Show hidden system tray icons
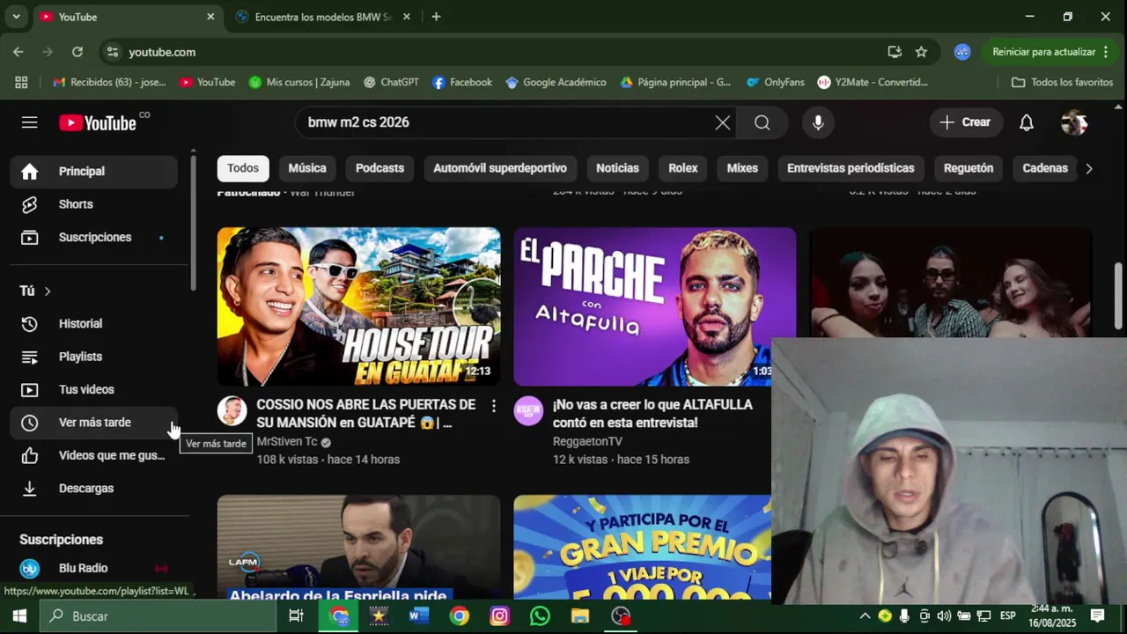The image size is (1127, 634). coord(865,616)
